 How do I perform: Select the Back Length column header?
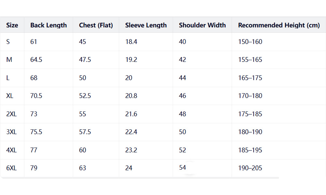tap(49, 25)
